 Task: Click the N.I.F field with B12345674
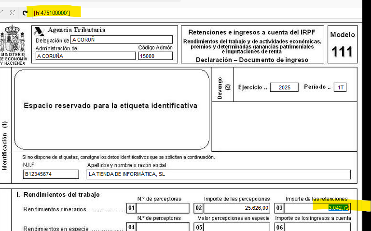[51, 174]
